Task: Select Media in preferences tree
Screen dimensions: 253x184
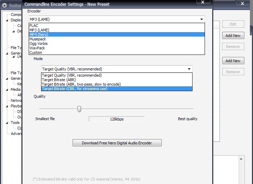Action: click(x=16, y=89)
